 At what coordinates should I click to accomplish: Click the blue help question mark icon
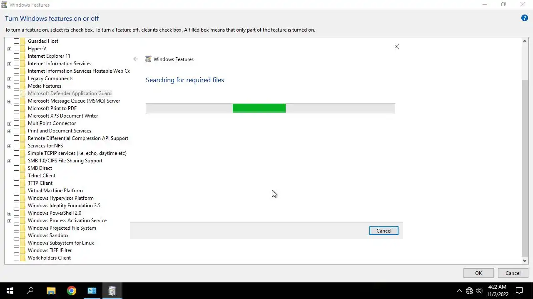(x=525, y=18)
